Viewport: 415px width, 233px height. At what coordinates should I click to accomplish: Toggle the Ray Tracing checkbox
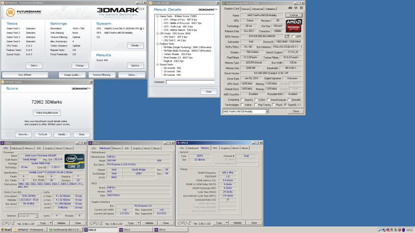point(255,105)
